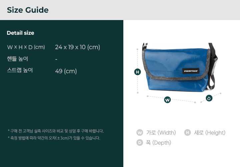Click the 폭 (Depth) legend text
The width and height of the screenshot is (240, 167).
coord(159,143)
